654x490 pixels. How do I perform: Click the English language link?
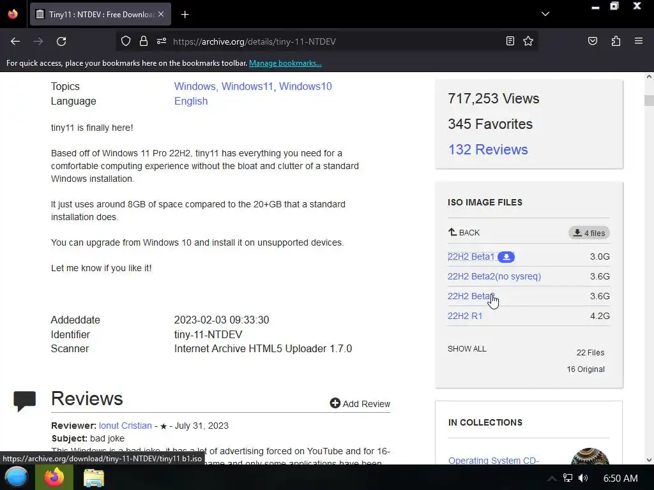[x=190, y=101]
